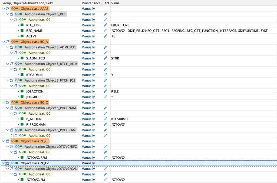277x183 pixels.
Task: Click status lights of Authorization Object S_BTCH_JOB
Action: [x=19, y=80]
